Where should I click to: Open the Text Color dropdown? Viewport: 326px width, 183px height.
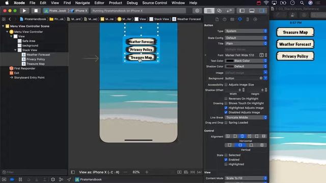[246, 61]
